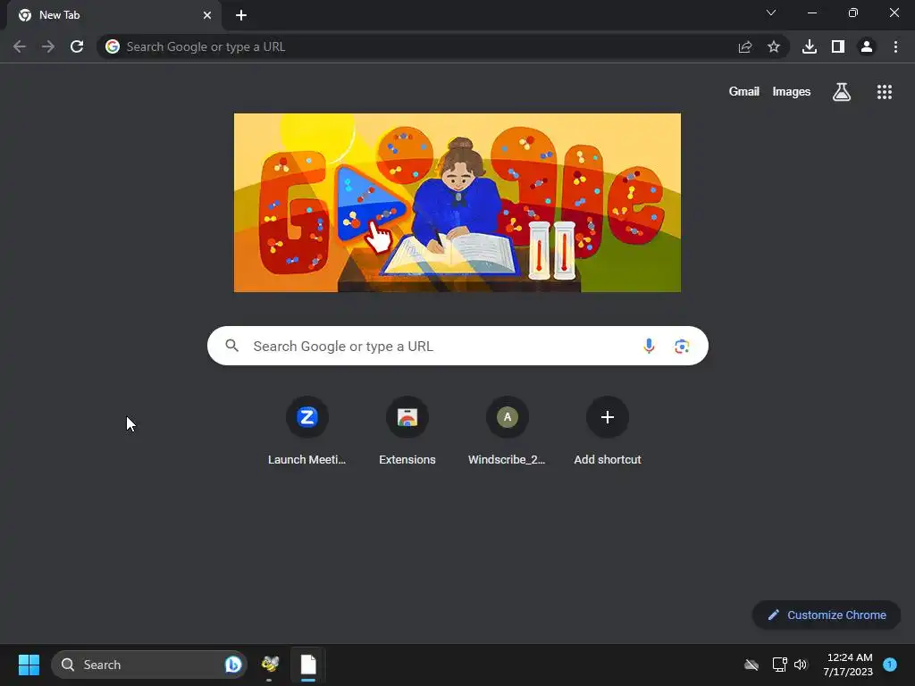Toggle the side panel icon

838,46
